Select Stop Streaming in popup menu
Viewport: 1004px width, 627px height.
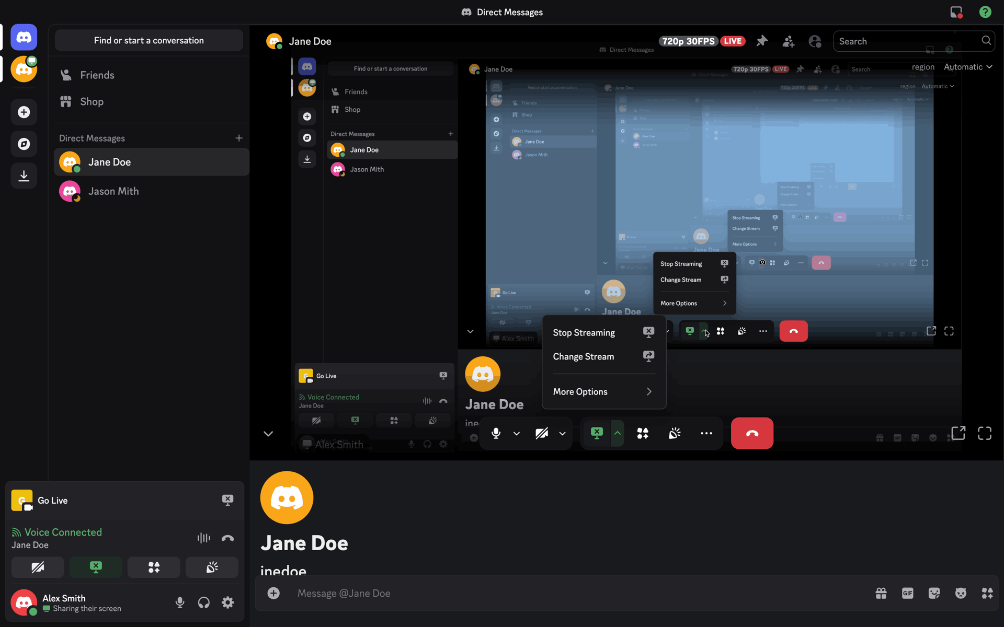604,332
